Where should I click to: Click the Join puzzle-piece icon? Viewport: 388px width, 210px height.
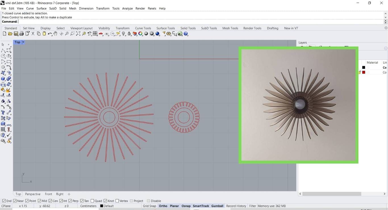coord(3,90)
